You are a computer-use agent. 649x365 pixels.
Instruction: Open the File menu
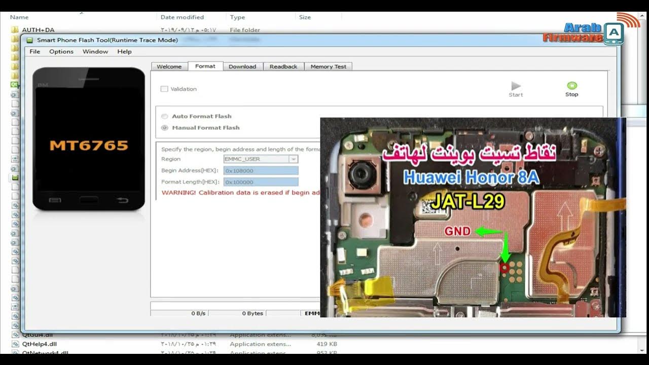tap(35, 52)
